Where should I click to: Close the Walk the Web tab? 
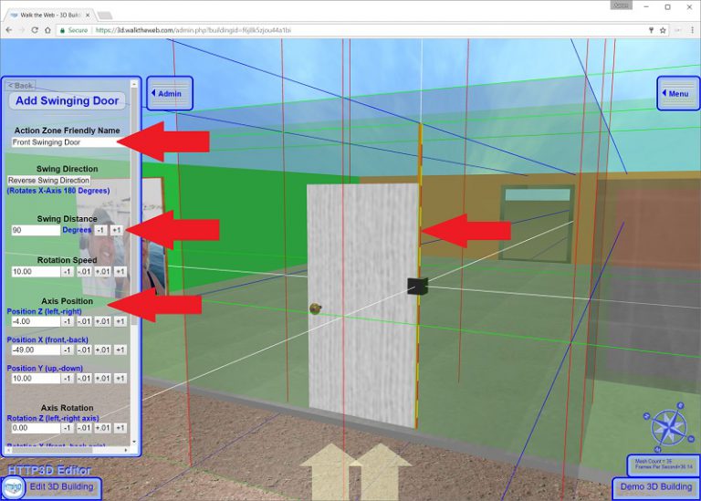(x=88, y=15)
